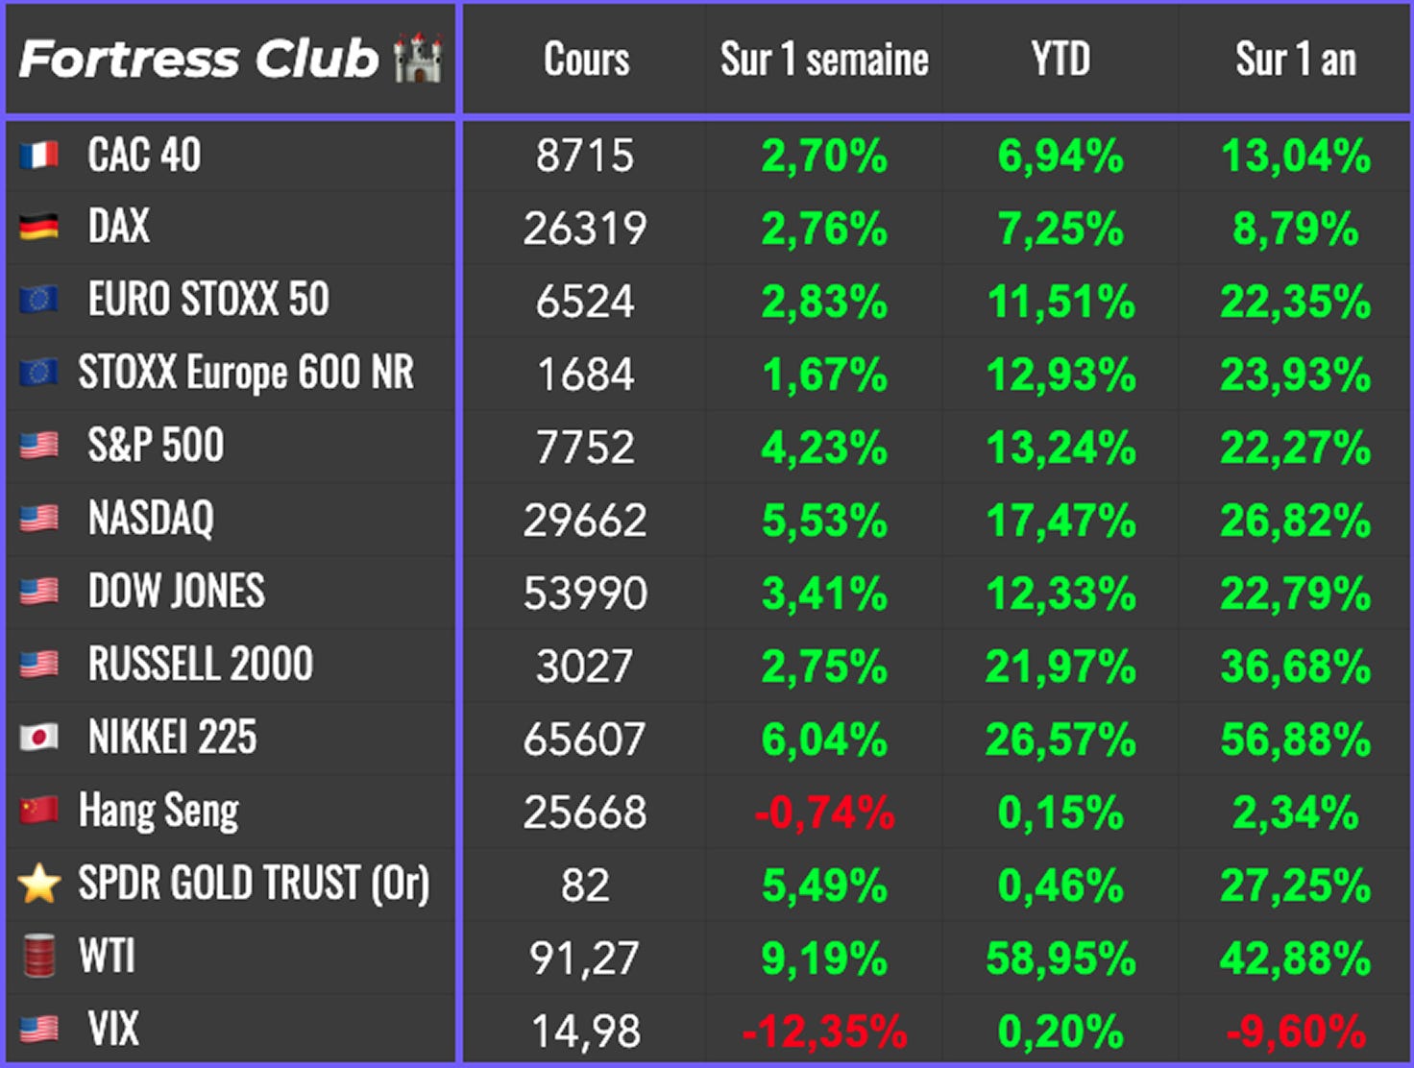Click the German flag beside DAX
Viewport: 1414px width, 1068px height.
38,228
